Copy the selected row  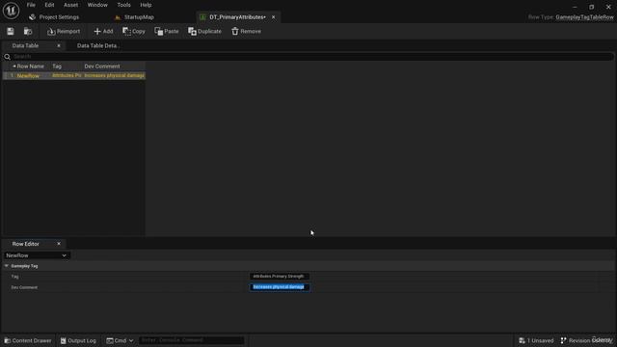point(134,32)
